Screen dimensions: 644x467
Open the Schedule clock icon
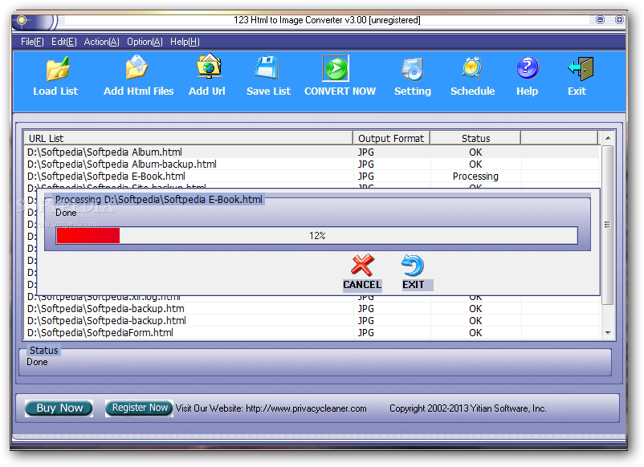472,67
